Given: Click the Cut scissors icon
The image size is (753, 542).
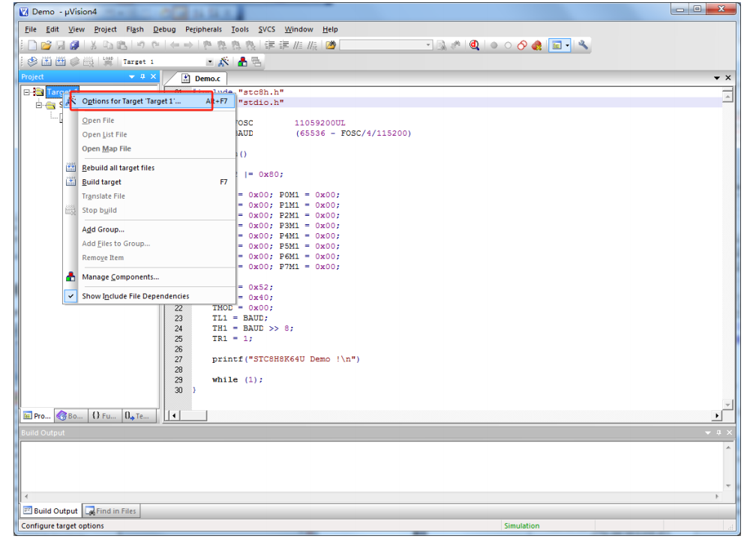Looking at the screenshot, I should coord(94,45).
